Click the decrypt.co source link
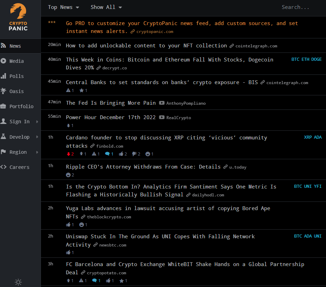 tap(115, 68)
